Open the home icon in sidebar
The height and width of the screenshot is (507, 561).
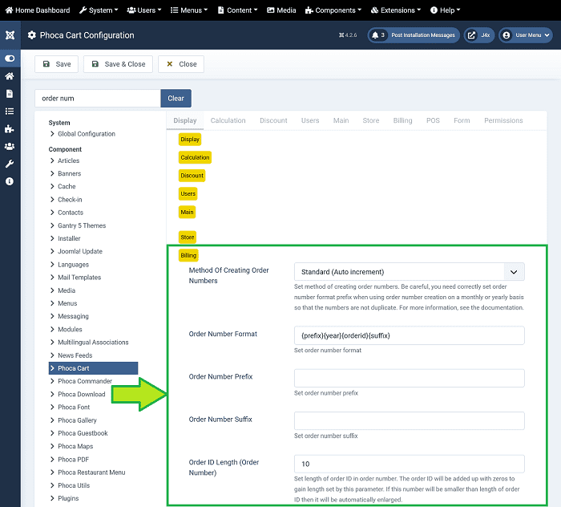coord(10,76)
